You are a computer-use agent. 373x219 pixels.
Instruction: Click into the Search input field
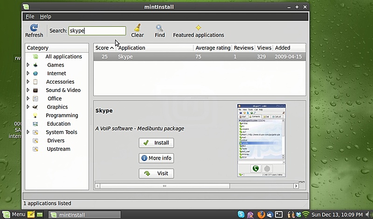tap(97, 31)
